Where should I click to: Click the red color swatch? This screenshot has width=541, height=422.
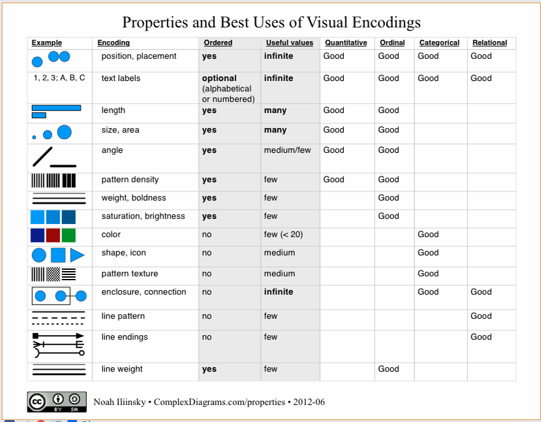[53, 235]
